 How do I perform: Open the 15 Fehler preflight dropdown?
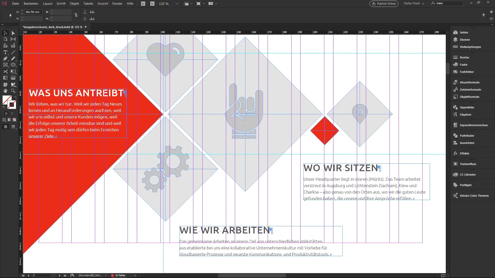tap(135, 275)
